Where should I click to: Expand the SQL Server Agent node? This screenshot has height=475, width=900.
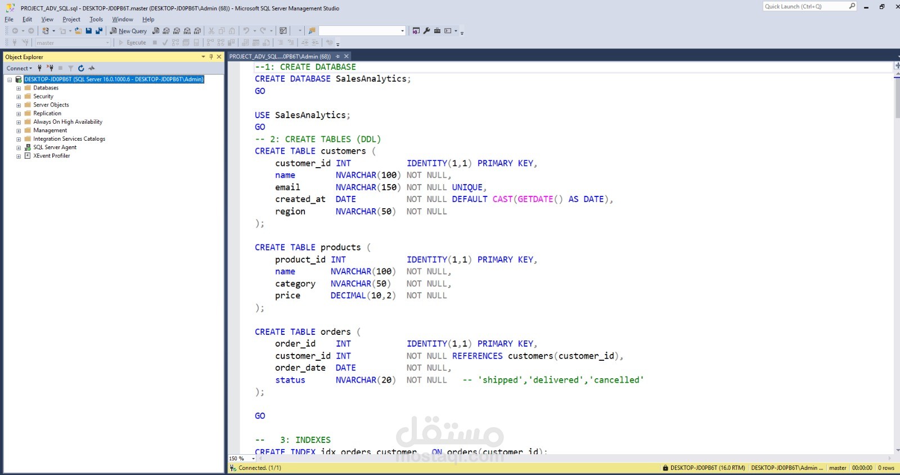click(x=19, y=147)
